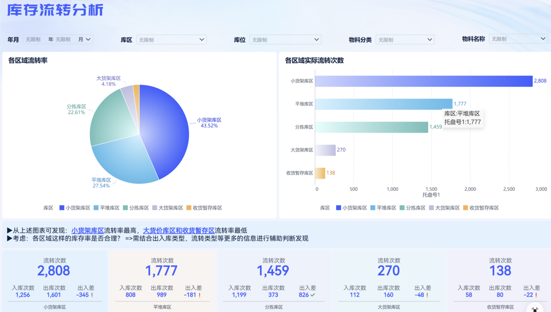Click the 出库次数 value 1,601

pos(54,295)
